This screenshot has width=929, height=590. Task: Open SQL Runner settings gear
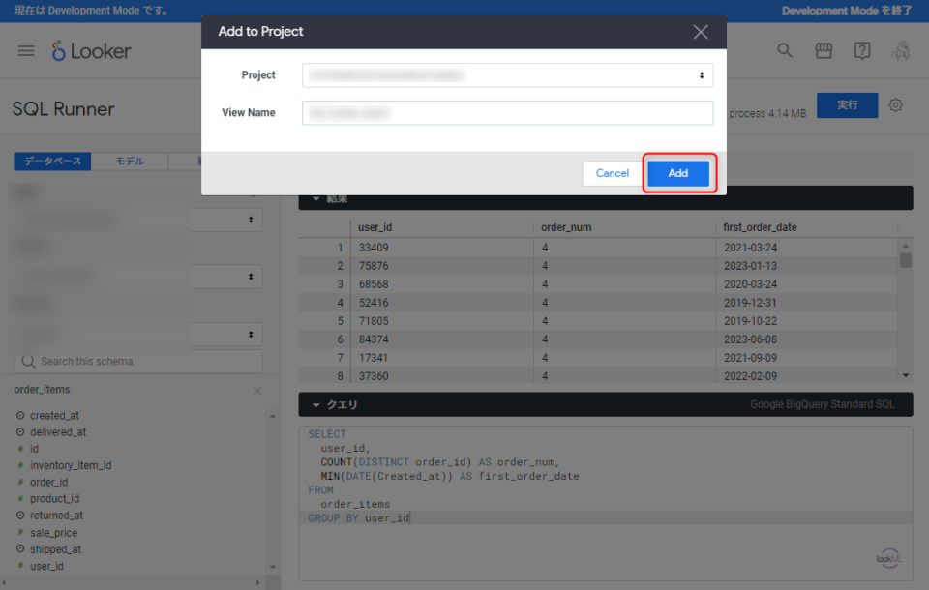tap(896, 105)
